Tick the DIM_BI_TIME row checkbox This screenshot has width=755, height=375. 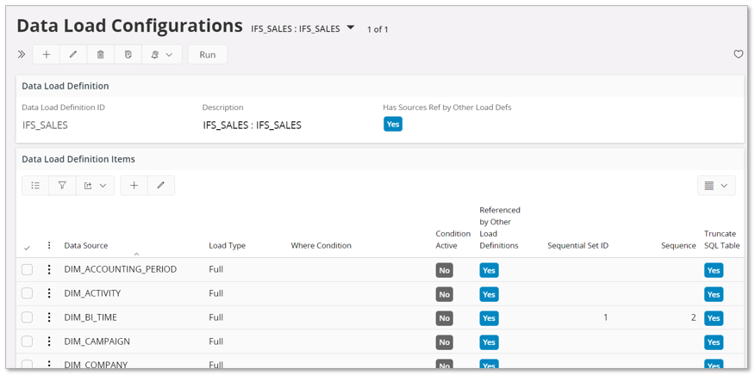28,317
